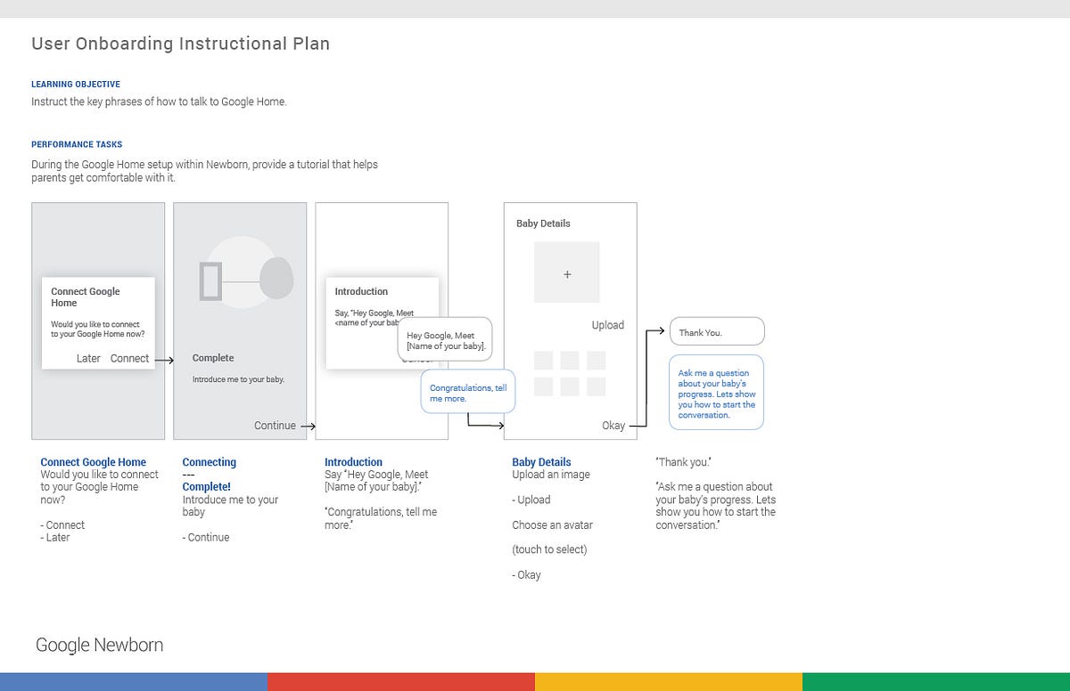Click Connect in Connect Google Home dialog

(129, 358)
